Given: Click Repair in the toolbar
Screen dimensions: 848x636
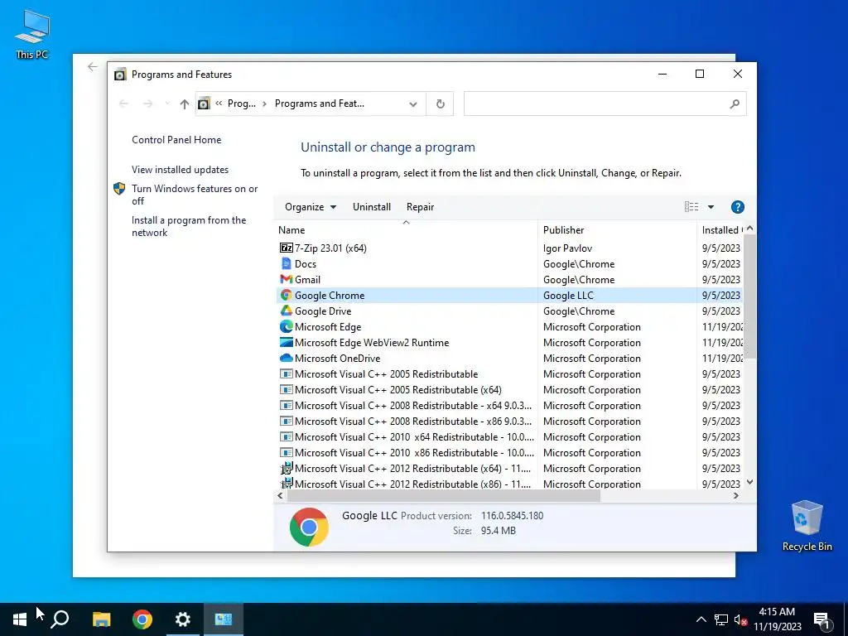Looking at the screenshot, I should [x=420, y=207].
